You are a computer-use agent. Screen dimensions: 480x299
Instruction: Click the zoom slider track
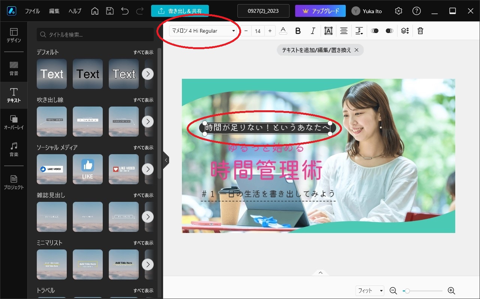coord(423,291)
